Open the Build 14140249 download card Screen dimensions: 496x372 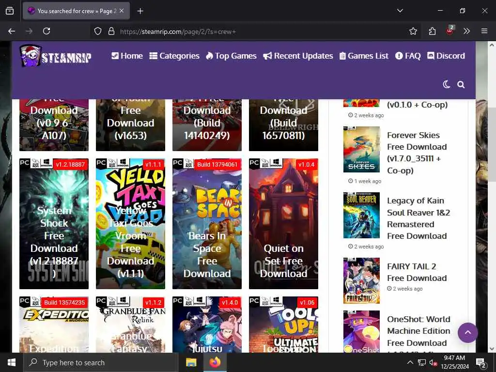[207, 125]
